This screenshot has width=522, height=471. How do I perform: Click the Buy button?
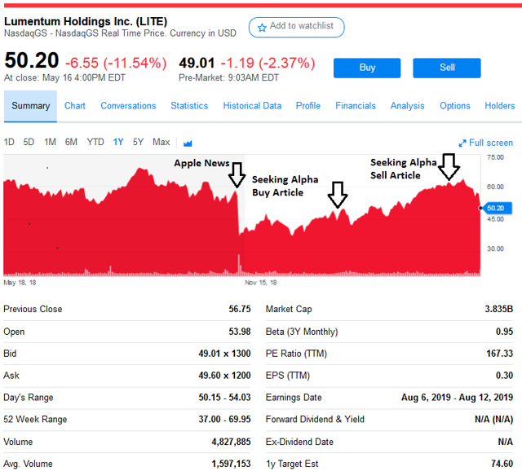coord(367,68)
